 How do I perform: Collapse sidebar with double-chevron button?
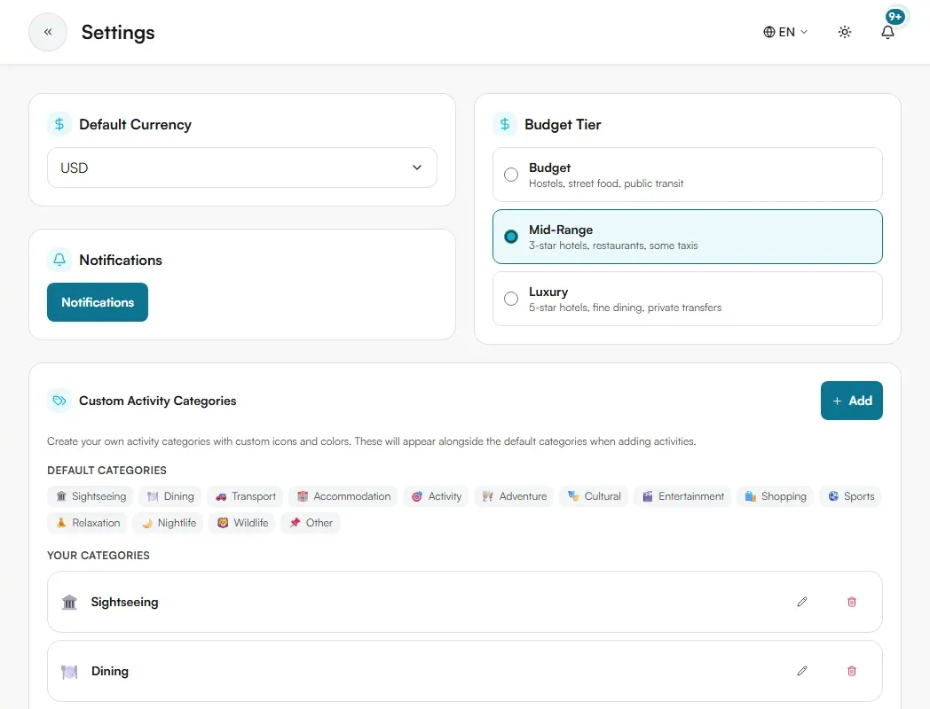pyautogui.click(x=48, y=32)
